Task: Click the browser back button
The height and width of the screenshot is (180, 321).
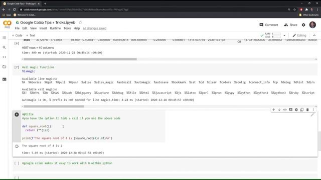Action: coord(4,9)
